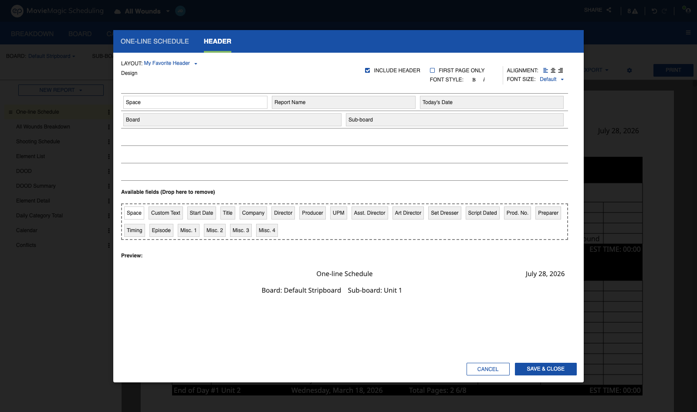Click the share icon in top bar
Screen dimensions: 697x412
[x=609, y=10]
